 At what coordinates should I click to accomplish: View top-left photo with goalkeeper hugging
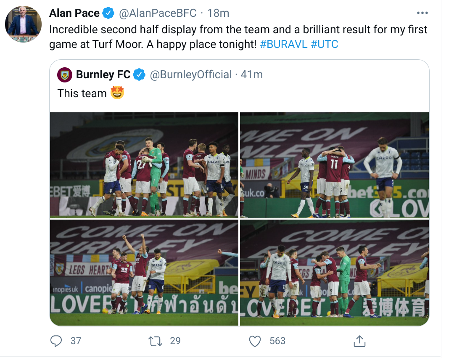(144, 164)
